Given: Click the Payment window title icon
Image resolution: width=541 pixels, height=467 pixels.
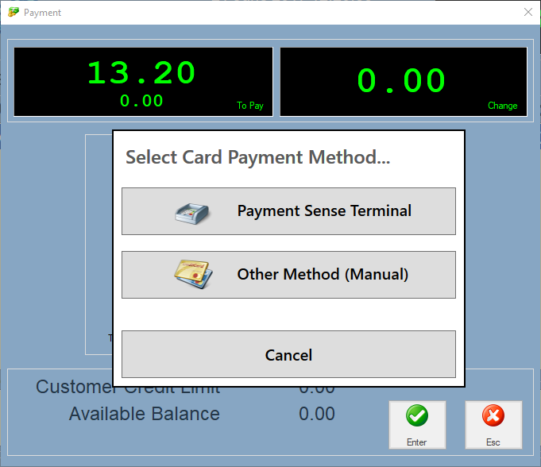Looking at the screenshot, I should (x=13, y=13).
